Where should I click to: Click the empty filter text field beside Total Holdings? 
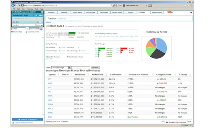80,67
